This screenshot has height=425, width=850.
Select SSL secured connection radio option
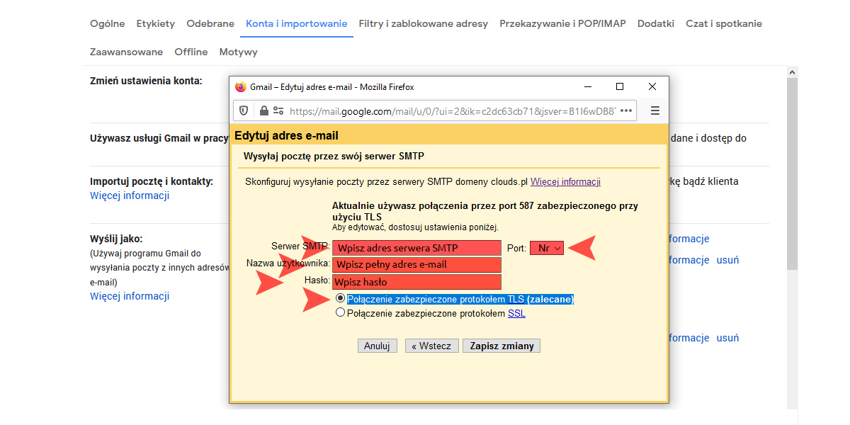341,312
